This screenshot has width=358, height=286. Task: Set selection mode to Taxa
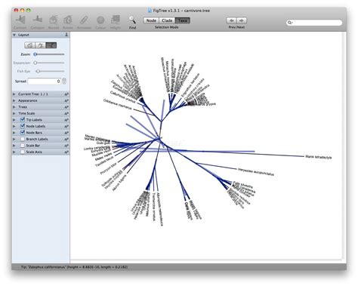pyautogui.click(x=183, y=20)
